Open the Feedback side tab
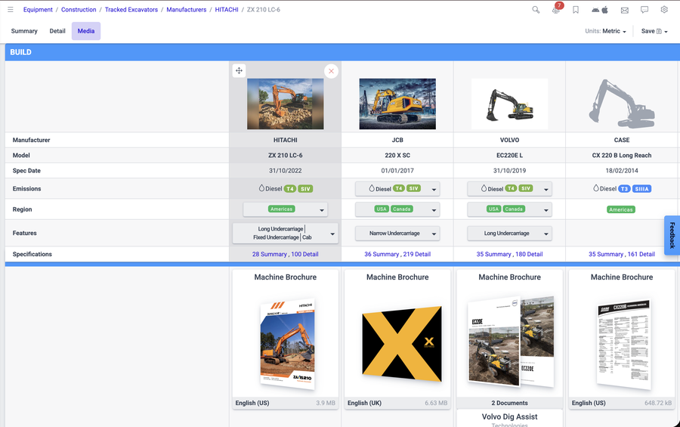 672,235
